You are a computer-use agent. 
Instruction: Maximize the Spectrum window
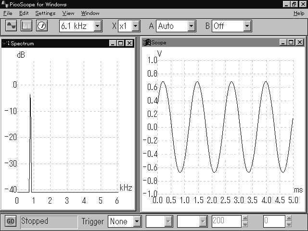tap(121, 43)
